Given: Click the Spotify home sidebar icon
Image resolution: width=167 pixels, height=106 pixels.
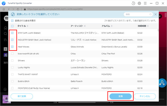Looking at the screenshot, I should pyautogui.click(x=6, y=28).
